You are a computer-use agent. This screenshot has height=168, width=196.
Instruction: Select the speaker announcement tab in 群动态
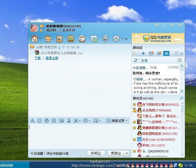[x=143, y=54]
